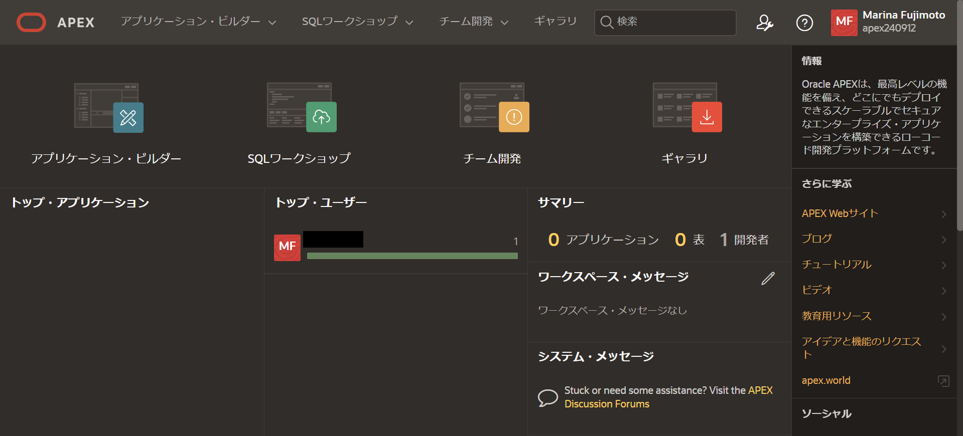
Task: Click the サマリー heading
Action: pyautogui.click(x=561, y=202)
